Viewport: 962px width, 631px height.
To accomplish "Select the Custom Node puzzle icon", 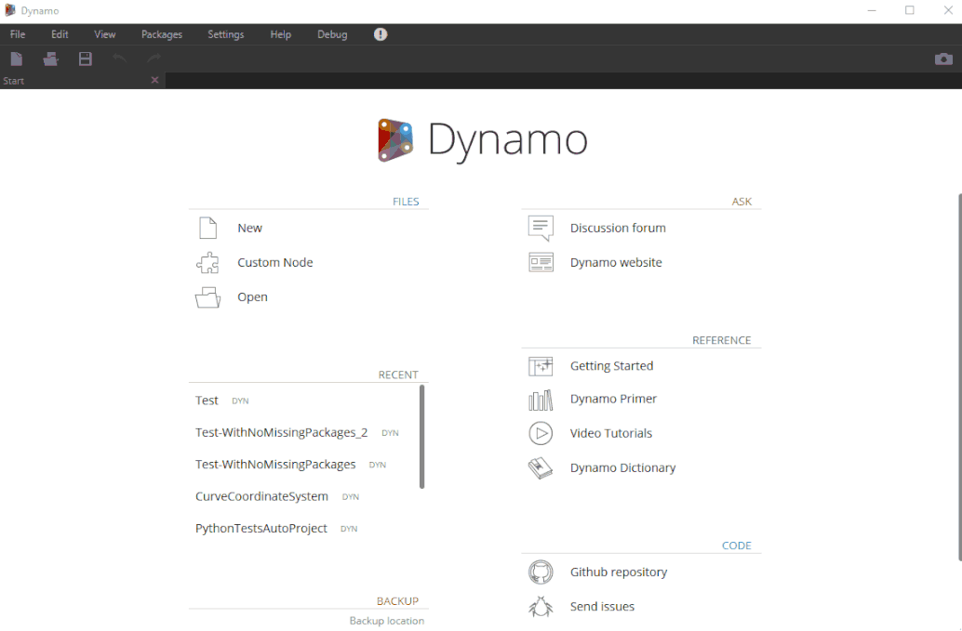I will [x=207, y=262].
